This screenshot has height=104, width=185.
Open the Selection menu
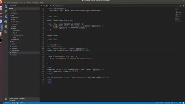14,3
